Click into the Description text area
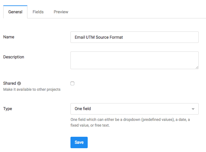 point(134,60)
